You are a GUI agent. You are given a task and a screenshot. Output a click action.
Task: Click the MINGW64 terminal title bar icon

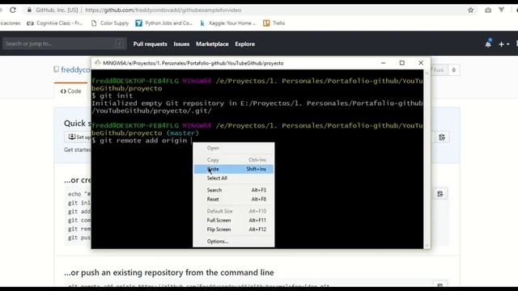click(97, 63)
